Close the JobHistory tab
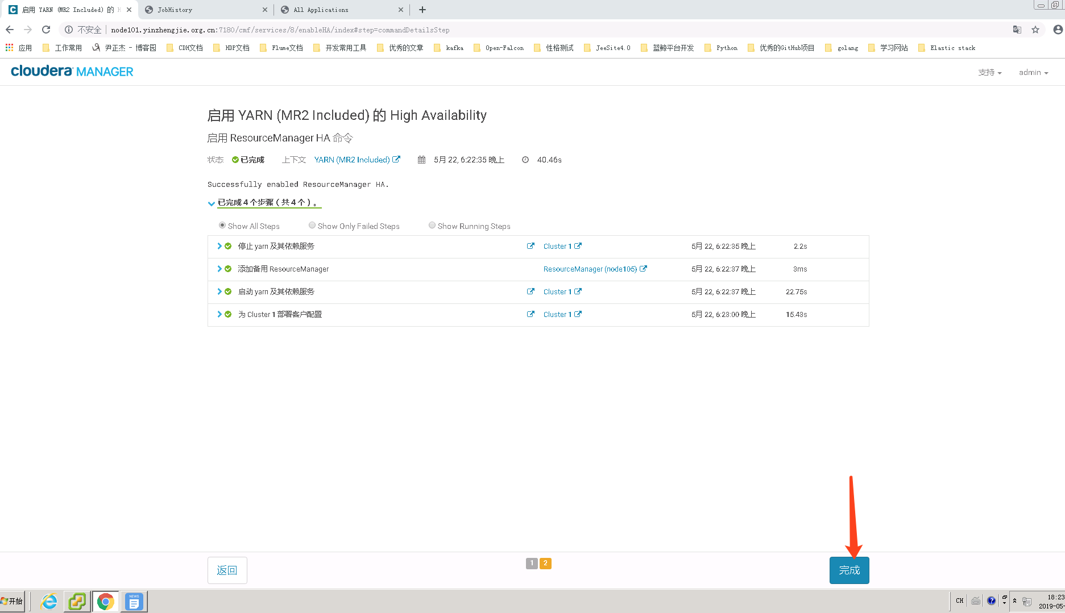1065x613 pixels. pos(265,10)
